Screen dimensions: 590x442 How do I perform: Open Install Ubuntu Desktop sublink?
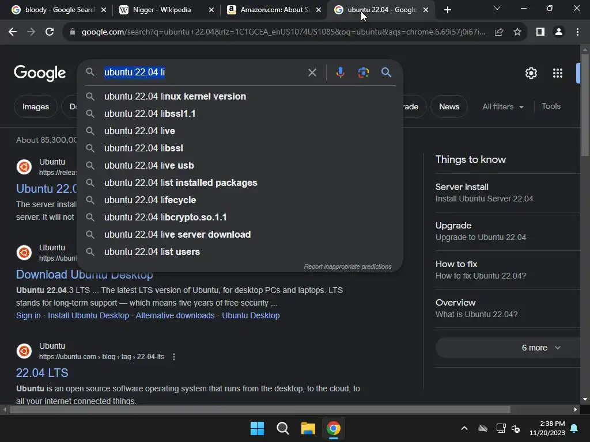pos(88,316)
